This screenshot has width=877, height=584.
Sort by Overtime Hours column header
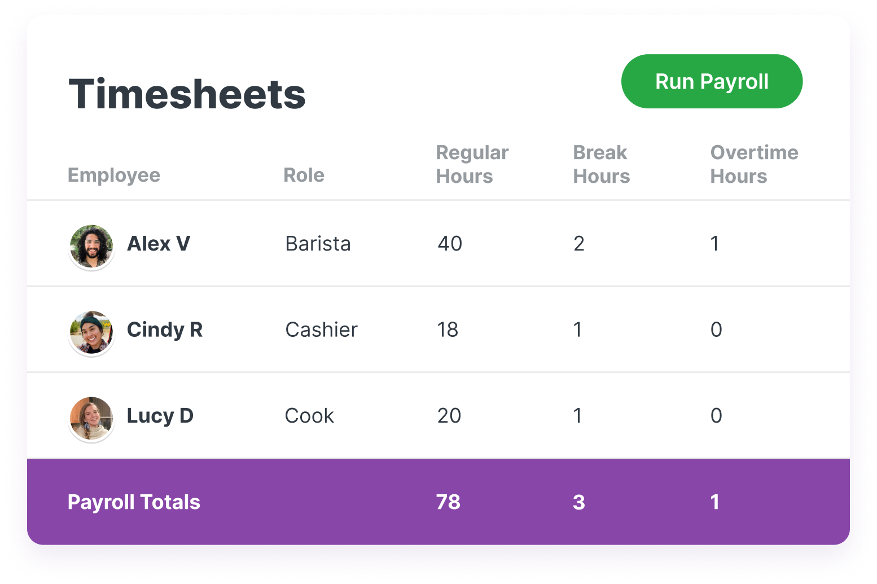[754, 164]
